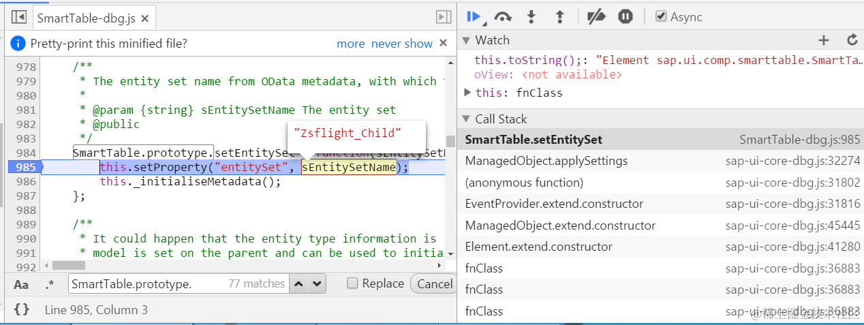This screenshot has width=864, height=325.
Task: Open the sap-ui-core-dbg.js:31802 source link
Action: [793, 183]
